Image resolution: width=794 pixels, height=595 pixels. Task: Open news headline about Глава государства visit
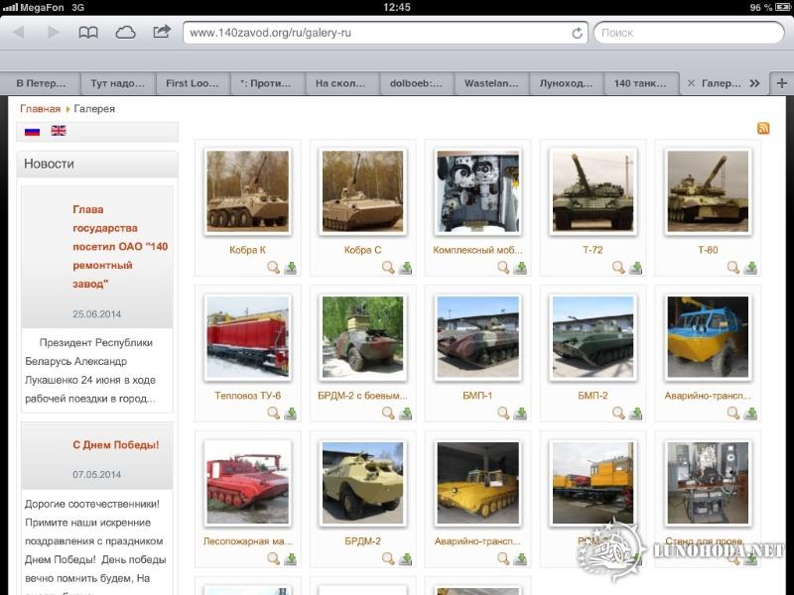point(120,246)
